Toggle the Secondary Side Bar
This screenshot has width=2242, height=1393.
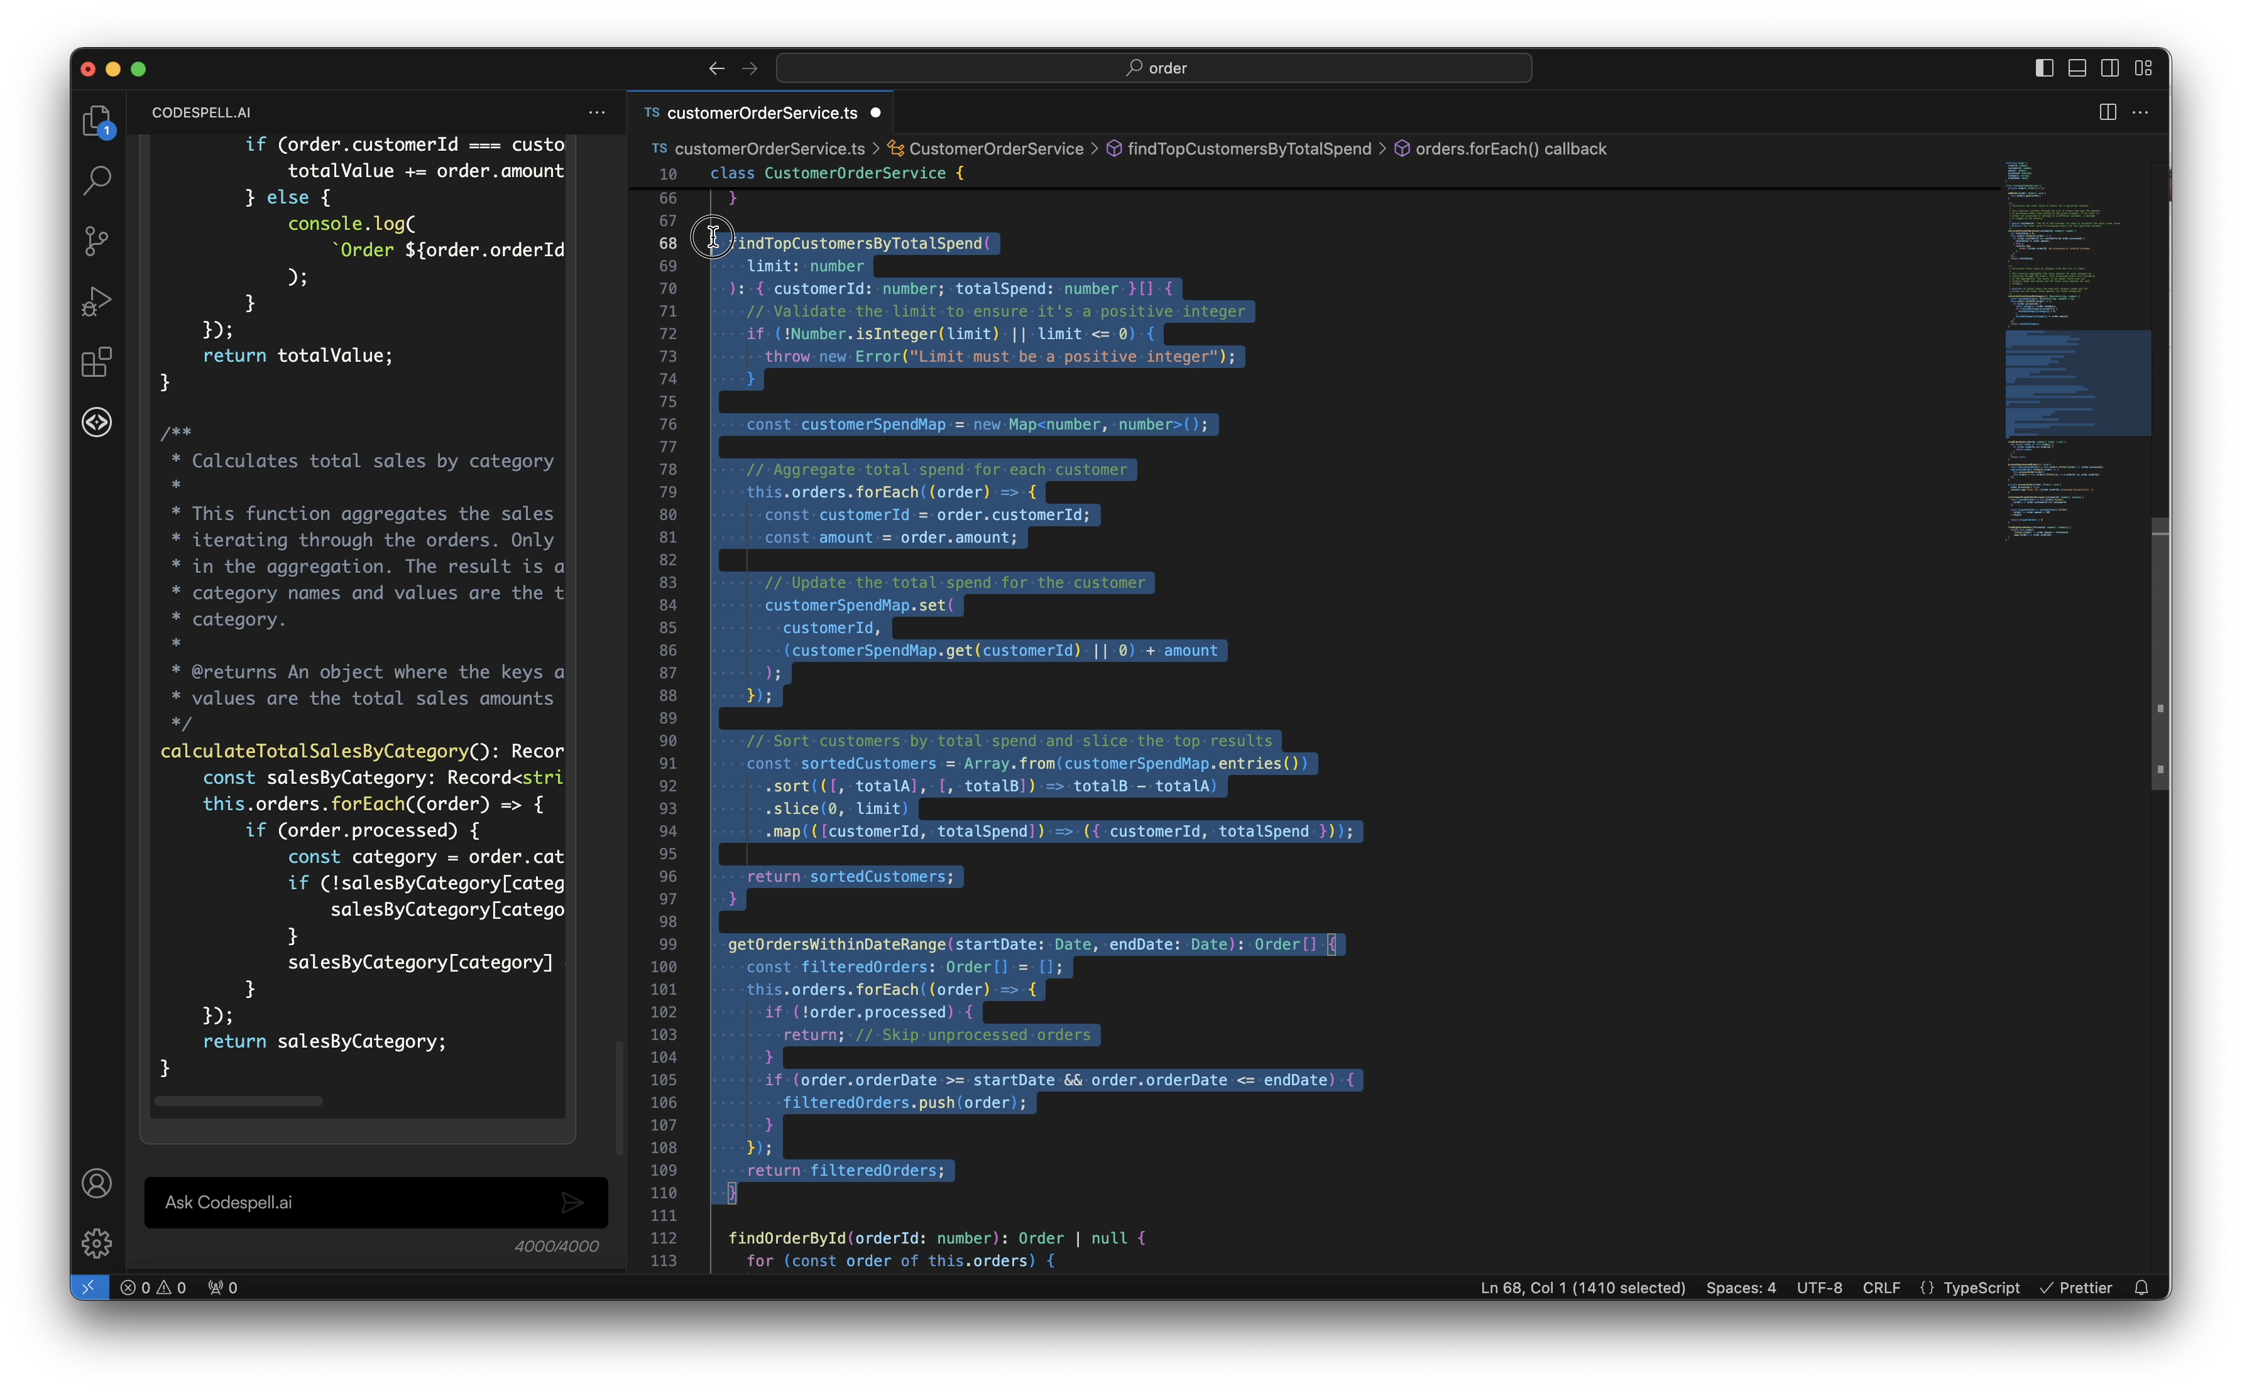2110,68
